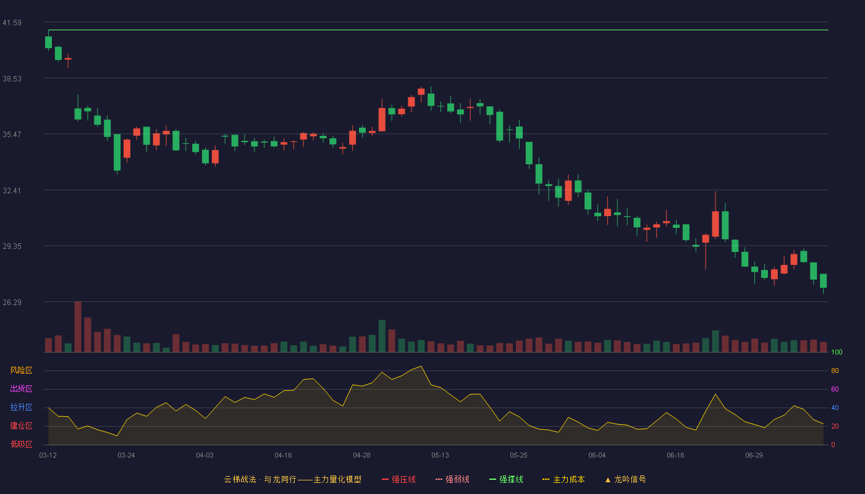Select the 风险区 zone label
The image size is (865, 494).
(x=21, y=371)
